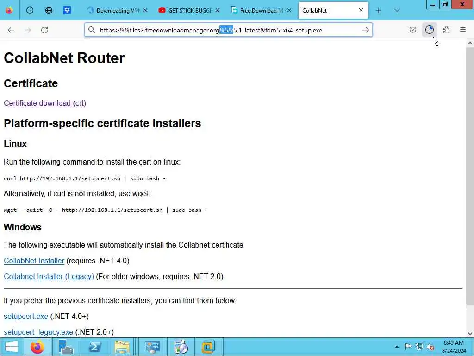Expand the list all tabs chevron

[x=397, y=10]
